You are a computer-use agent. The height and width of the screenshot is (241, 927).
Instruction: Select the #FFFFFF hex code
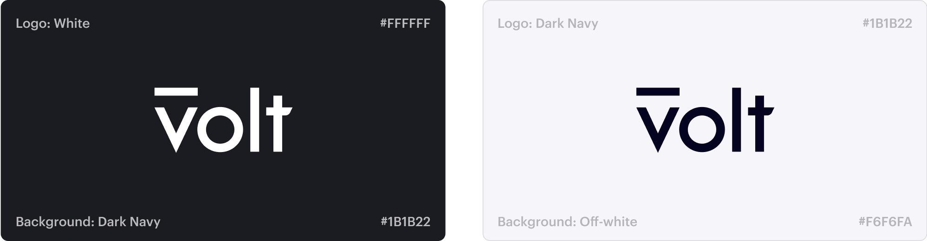tap(405, 24)
